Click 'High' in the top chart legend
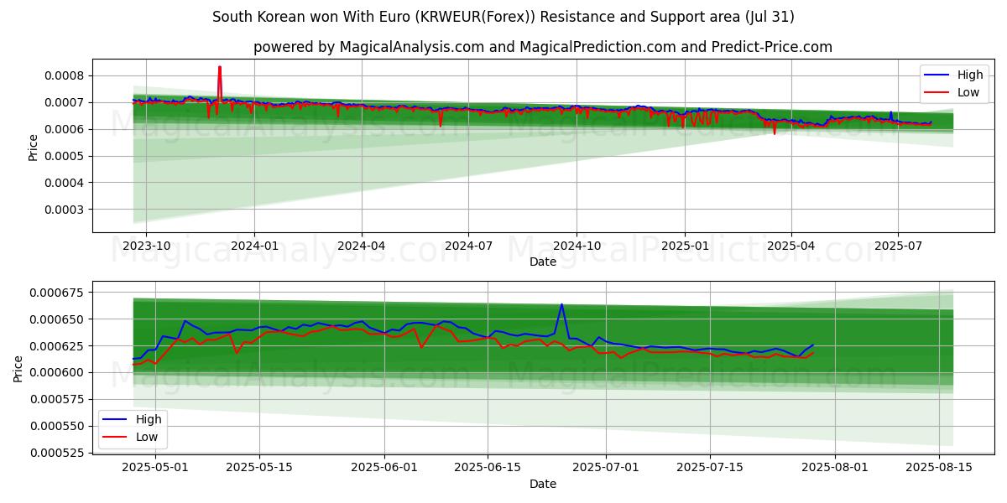 point(970,75)
